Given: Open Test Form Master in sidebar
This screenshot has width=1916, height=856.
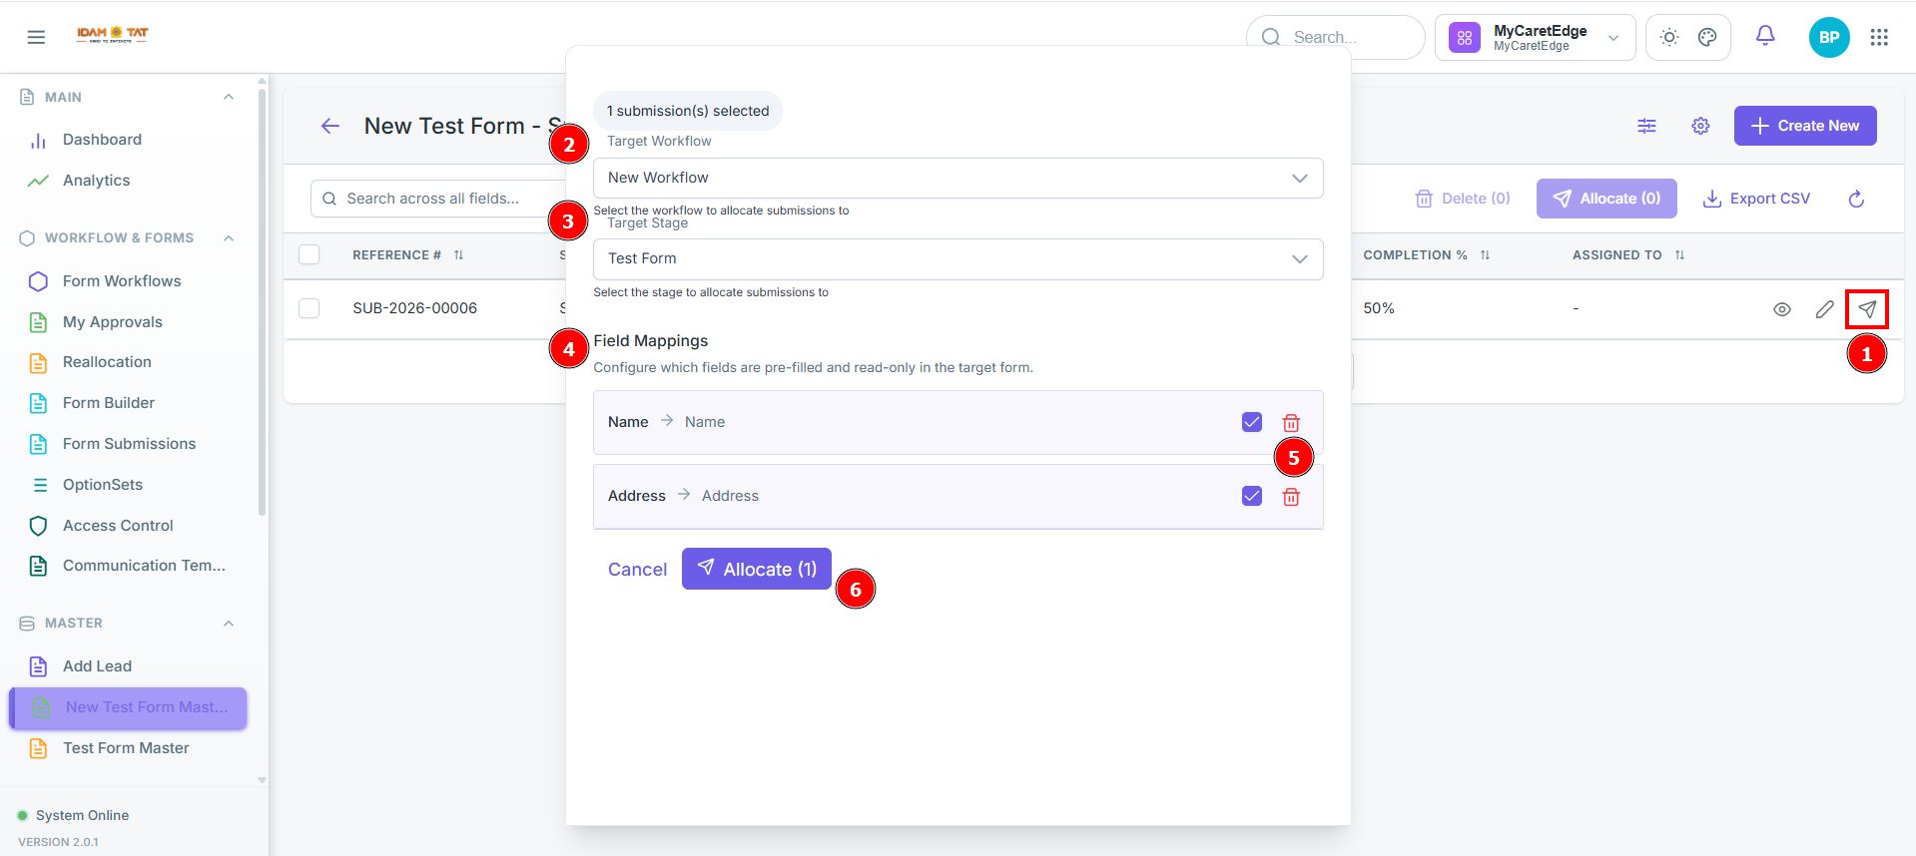Looking at the screenshot, I should tap(128, 748).
